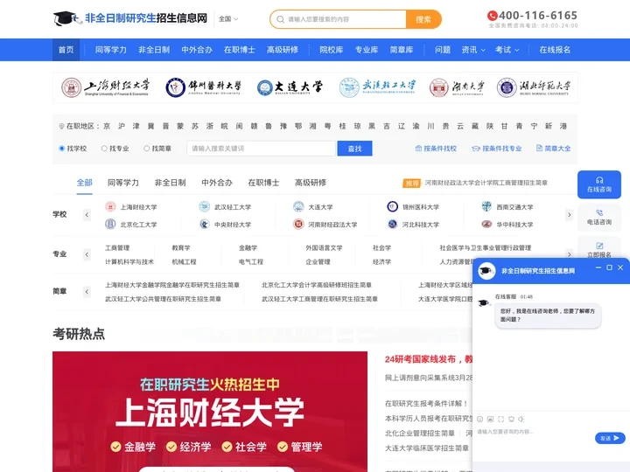Viewport: 630px width, 472px height.
Task: Focus the 请输入搜索关键词 input field
Action: click(261, 149)
